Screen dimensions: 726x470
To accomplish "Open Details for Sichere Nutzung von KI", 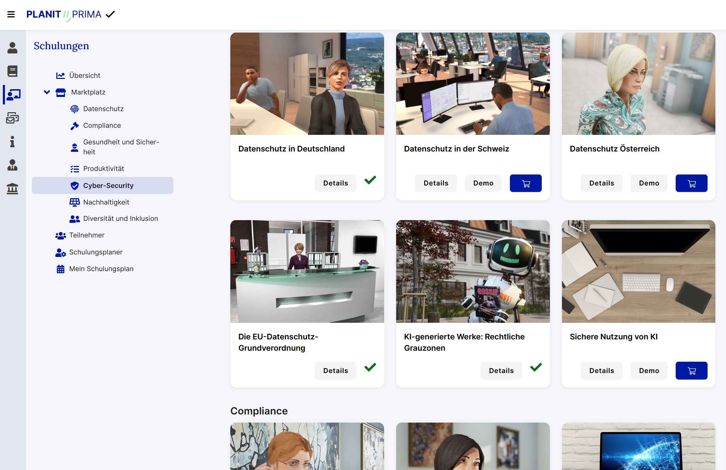I will tap(602, 371).
